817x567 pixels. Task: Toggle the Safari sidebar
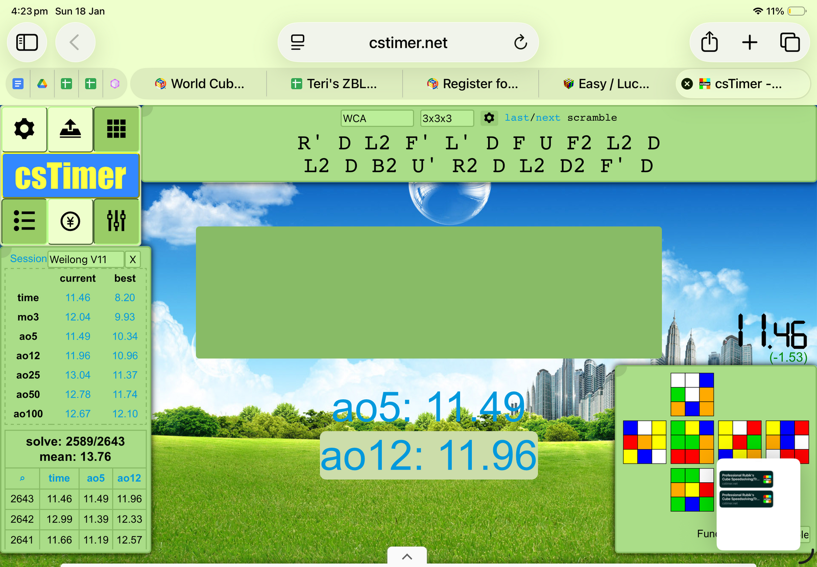pos(27,42)
